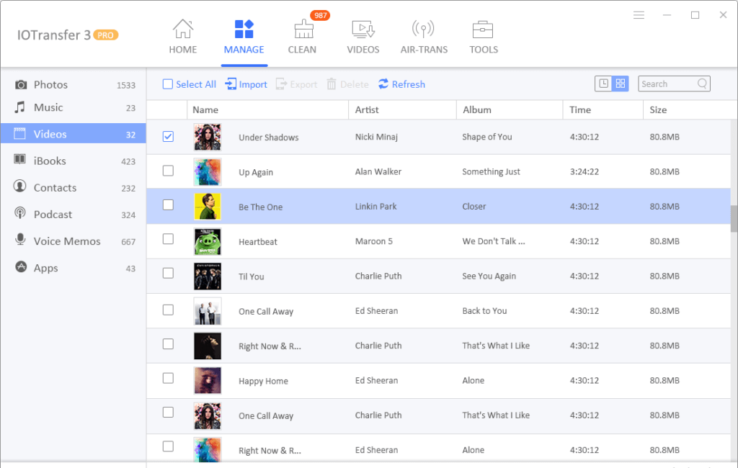The image size is (738, 468).
Task: Click the search magnifier icon
Action: (x=702, y=84)
